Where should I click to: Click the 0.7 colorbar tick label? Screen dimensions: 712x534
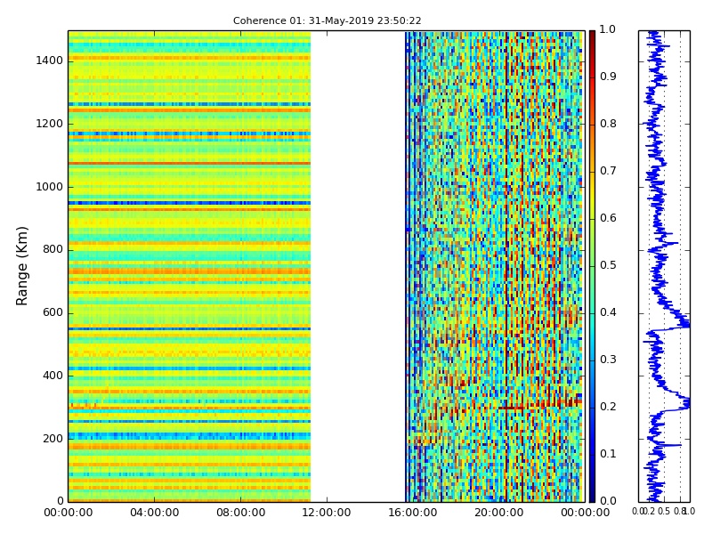pos(608,171)
